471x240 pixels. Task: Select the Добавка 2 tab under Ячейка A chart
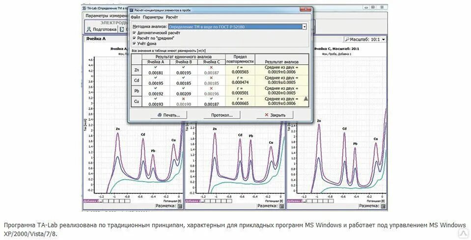click(x=91, y=201)
